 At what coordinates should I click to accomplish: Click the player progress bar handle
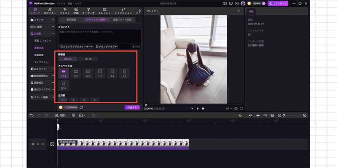point(146,105)
